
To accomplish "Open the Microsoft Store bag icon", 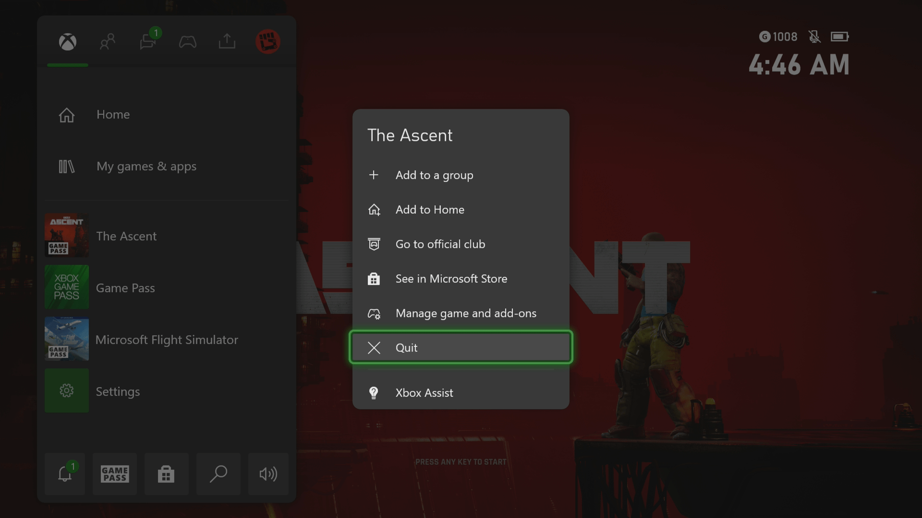I will (167, 474).
